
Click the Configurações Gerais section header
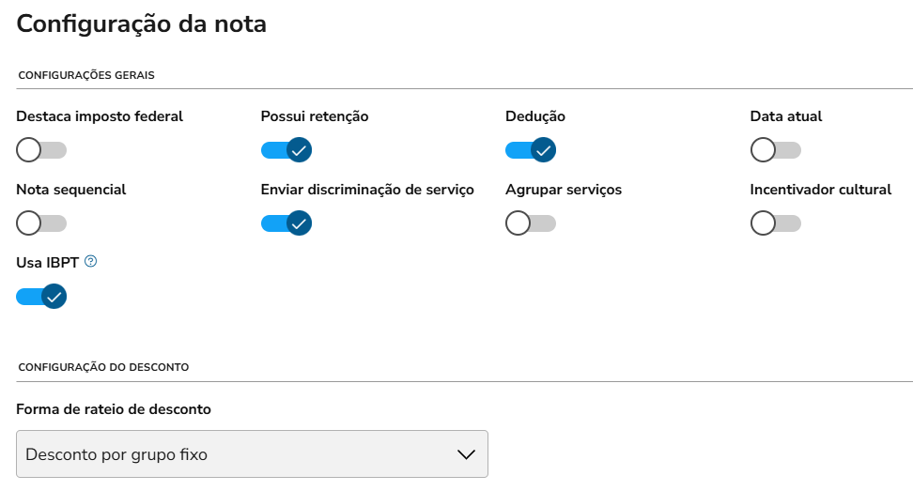pyautogui.click(x=85, y=74)
